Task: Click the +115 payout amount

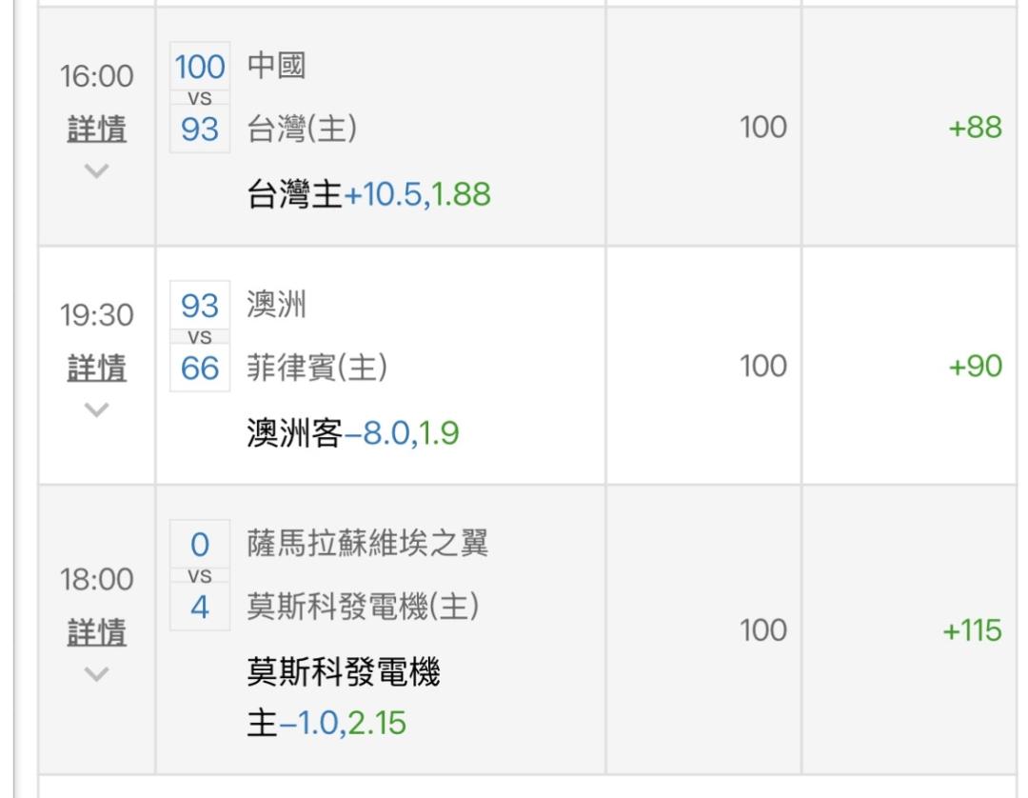Action: pyautogui.click(x=972, y=630)
